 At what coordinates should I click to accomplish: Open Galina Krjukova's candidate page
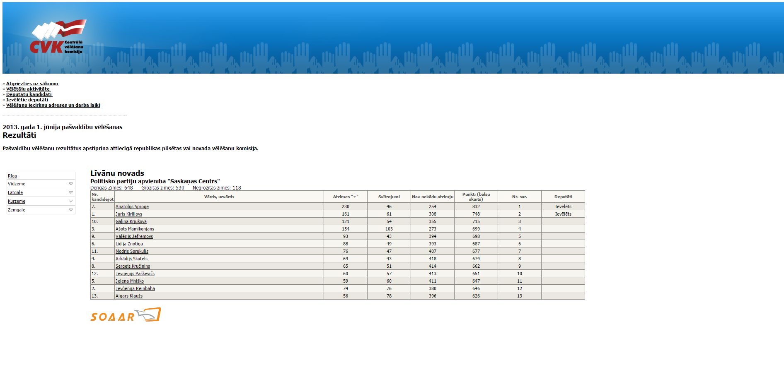click(x=131, y=221)
